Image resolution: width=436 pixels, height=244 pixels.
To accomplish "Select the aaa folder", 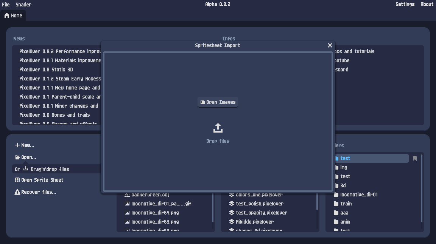I will click(x=344, y=213).
